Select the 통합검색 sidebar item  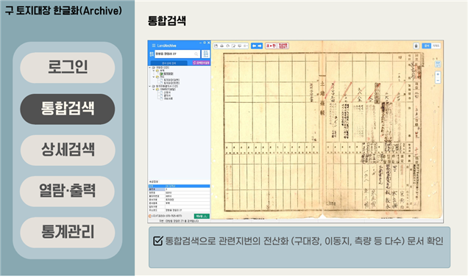(x=68, y=109)
